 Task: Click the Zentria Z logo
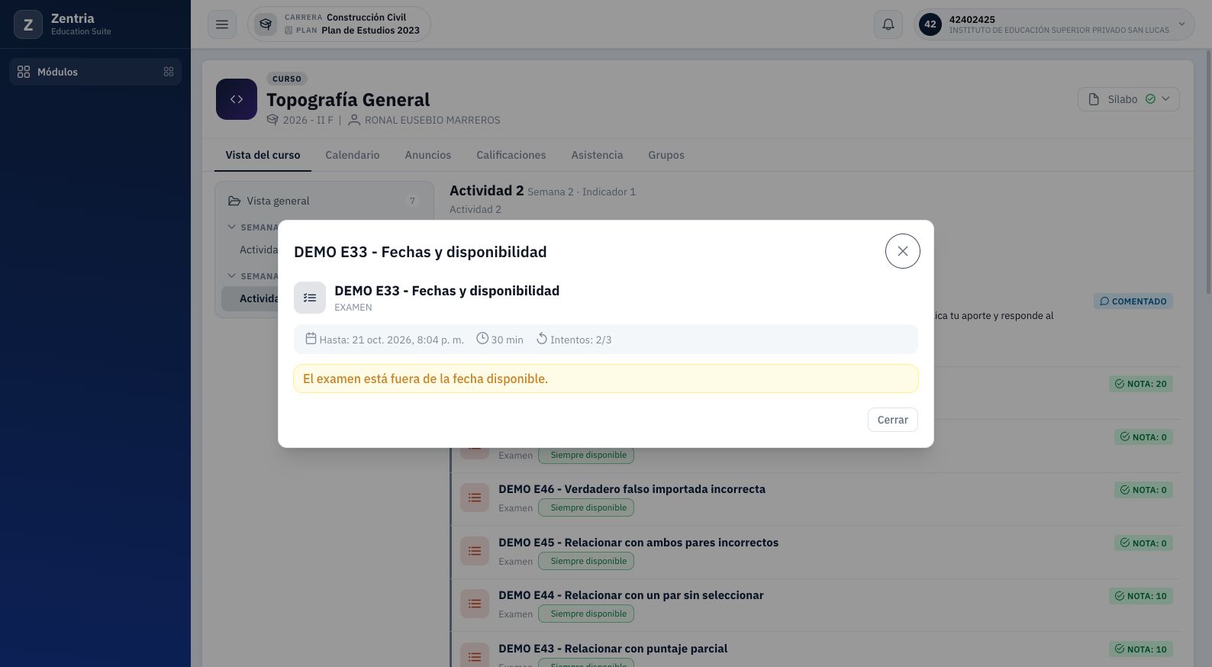click(28, 24)
